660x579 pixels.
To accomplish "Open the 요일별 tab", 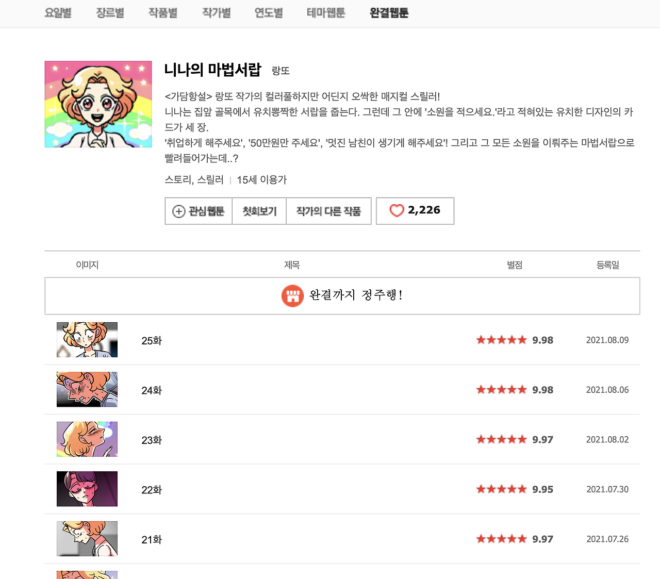I will click(58, 13).
